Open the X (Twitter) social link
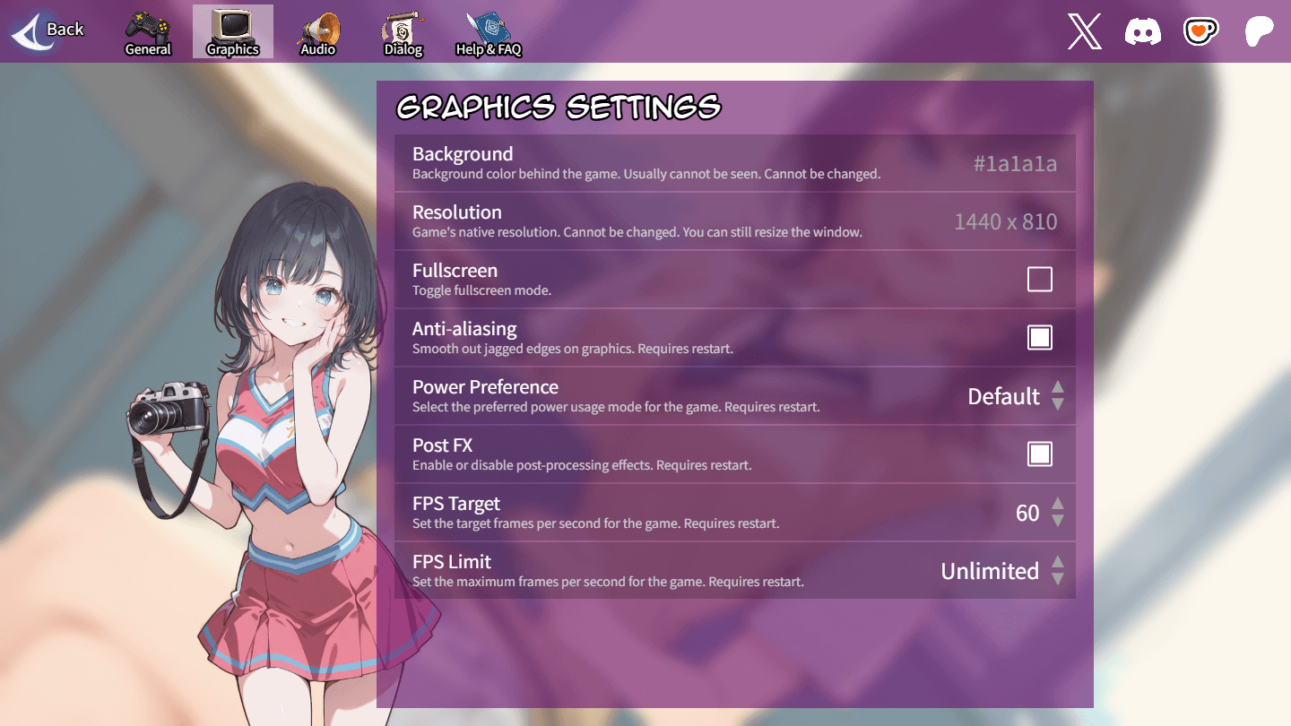The height and width of the screenshot is (726, 1291). click(1085, 32)
